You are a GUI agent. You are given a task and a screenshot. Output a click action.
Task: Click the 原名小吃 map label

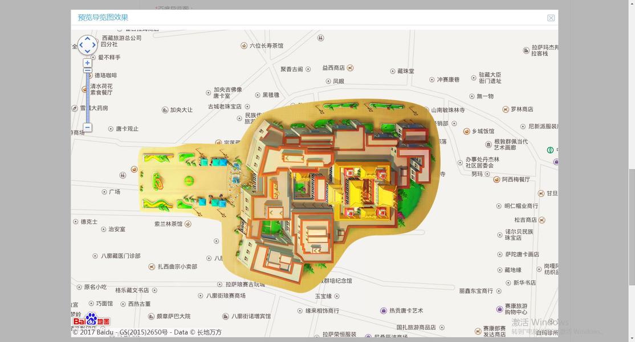[95, 287]
